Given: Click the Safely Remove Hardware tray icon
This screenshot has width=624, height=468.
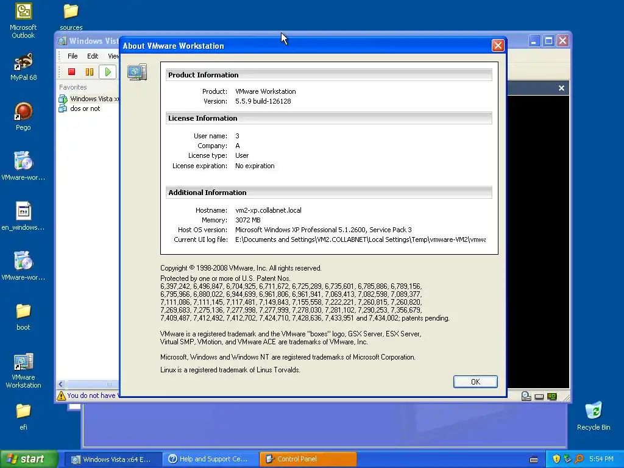Looking at the screenshot, I should 567,459.
